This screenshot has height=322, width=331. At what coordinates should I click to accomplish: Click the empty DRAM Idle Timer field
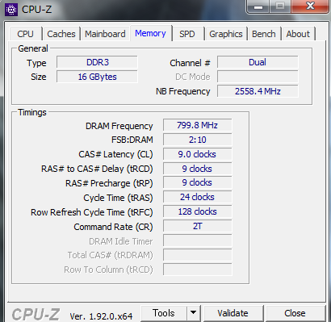pos(197,240)
